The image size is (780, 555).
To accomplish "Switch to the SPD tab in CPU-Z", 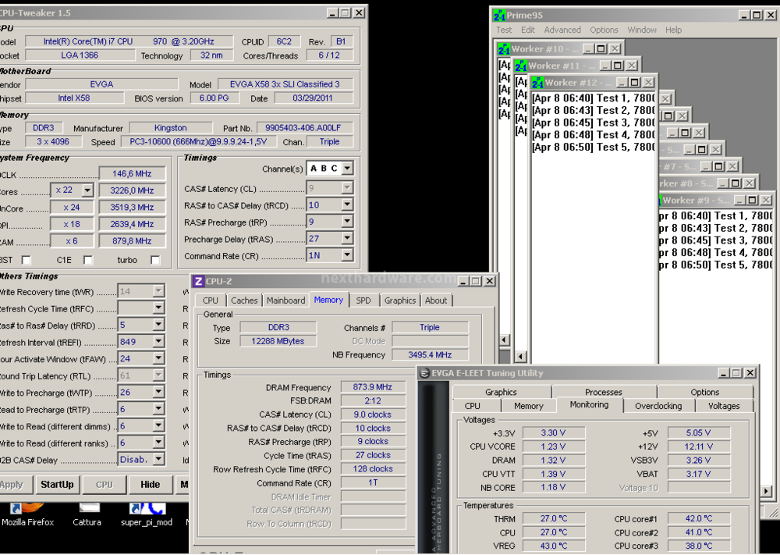I will pos(363,301).
